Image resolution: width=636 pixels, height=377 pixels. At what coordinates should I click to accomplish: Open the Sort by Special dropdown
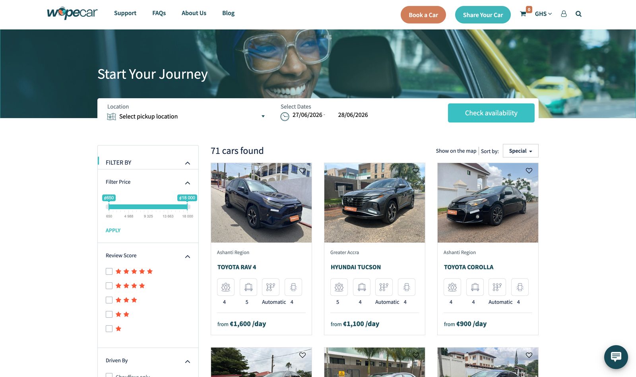[x=520, y=151]
